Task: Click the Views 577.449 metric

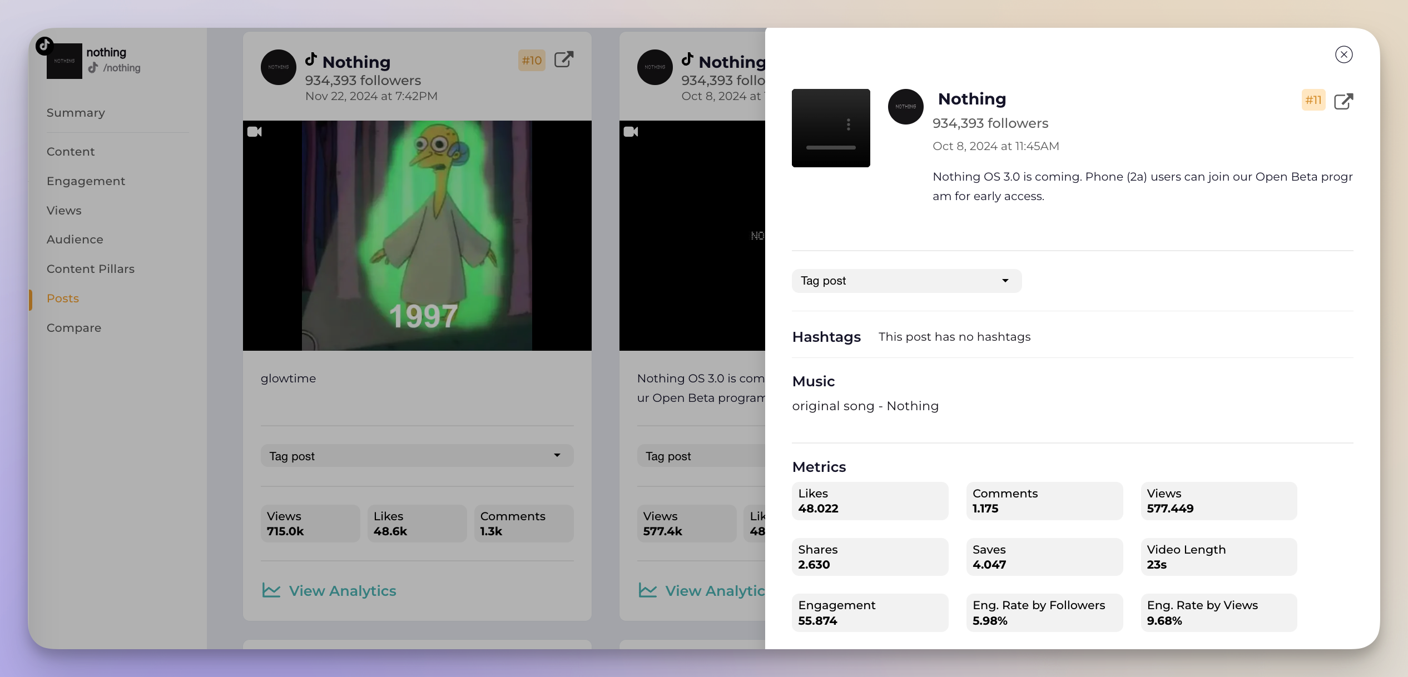Action: coord(1219,501)
